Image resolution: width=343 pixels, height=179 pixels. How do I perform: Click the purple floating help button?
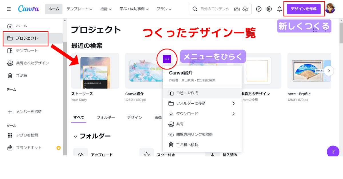(333, 152)
